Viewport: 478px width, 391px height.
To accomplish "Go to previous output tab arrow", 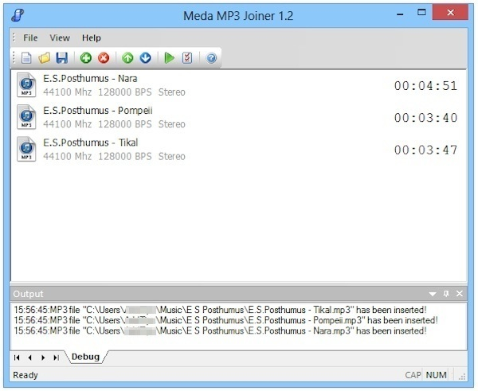I will tap(30, 358).
